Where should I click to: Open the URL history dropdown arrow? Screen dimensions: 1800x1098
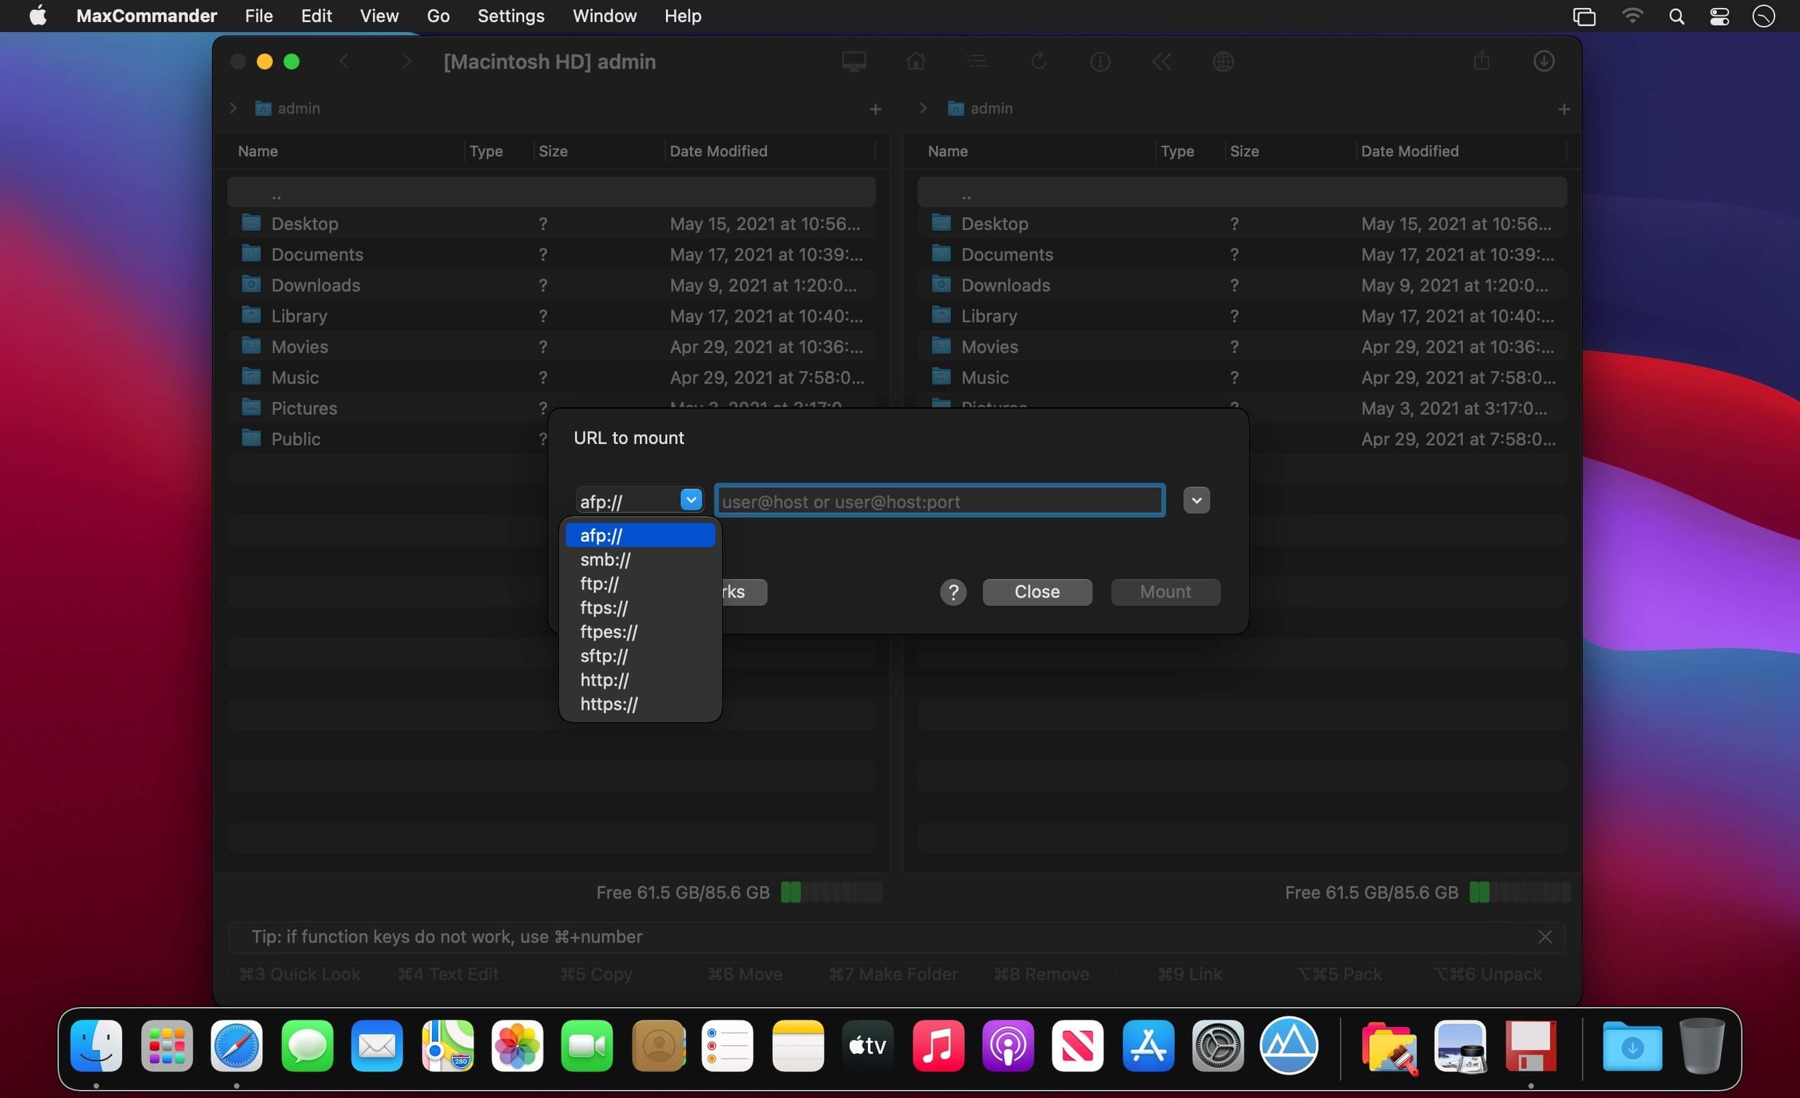[x=1196, y=500]
